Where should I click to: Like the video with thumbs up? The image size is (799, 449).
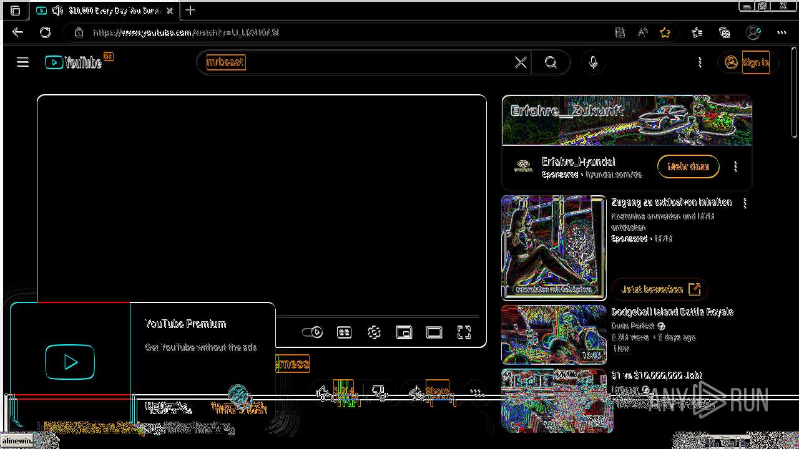(336, 392)
